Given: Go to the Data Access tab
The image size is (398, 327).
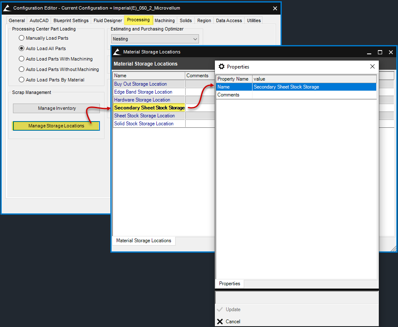Looking at the screenshot, I should (x=228, y=20).
